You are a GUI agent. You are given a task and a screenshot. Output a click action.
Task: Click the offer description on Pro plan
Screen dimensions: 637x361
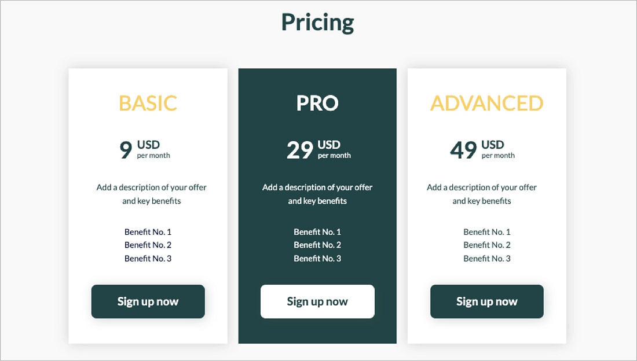(317, 194)
